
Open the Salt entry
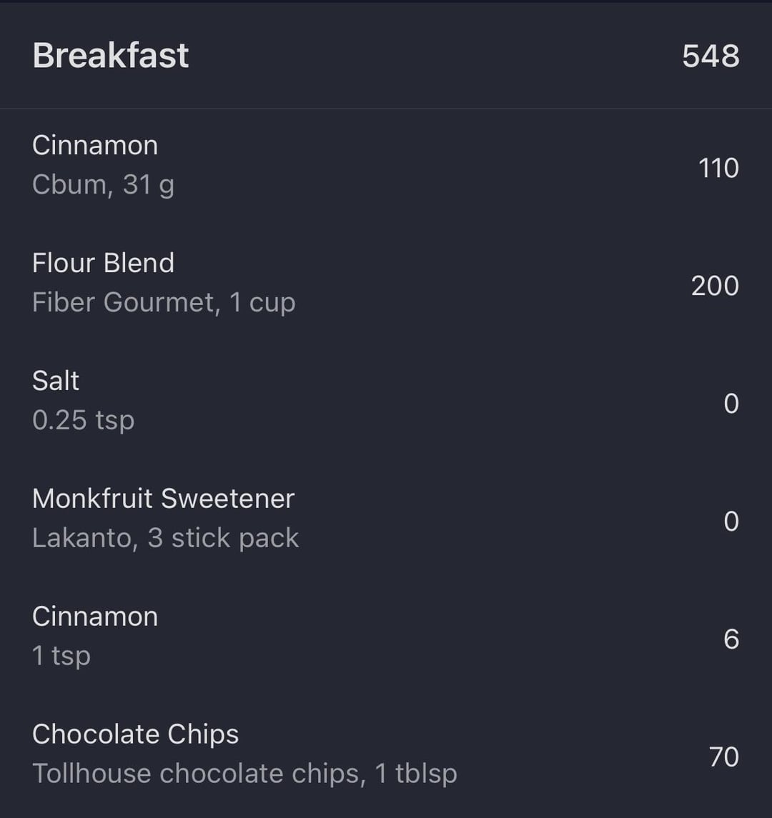point(56,381)
